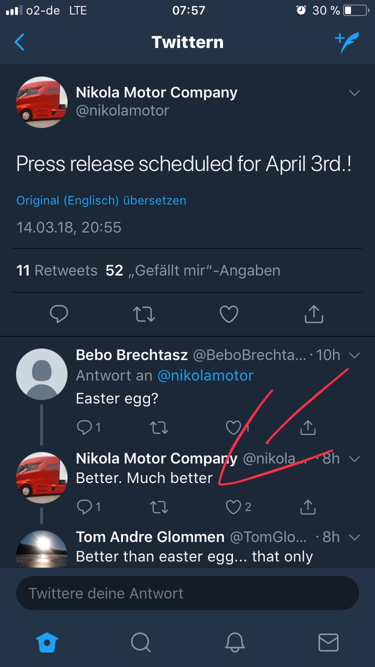This screenshot has height=667, width=375.
Task: Expand options for Bebo Brechtasz's reply
Action: pos(355,355)
